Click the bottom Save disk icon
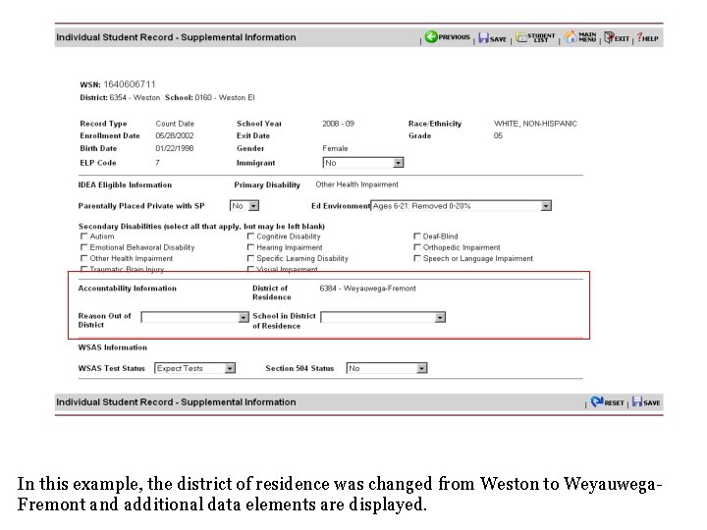707x530 pixels. tap(637, 401)
